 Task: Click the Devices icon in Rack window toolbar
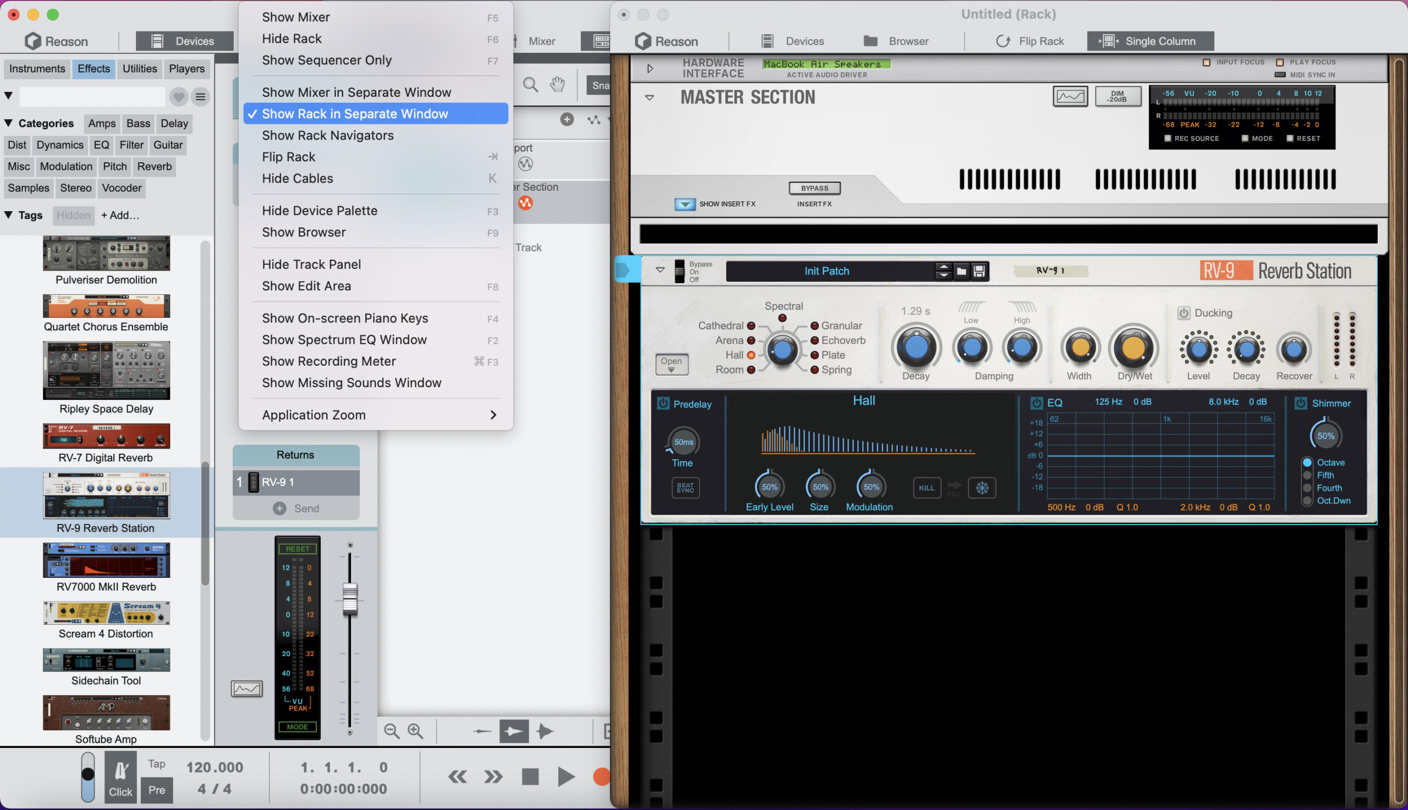coord(768,41)
